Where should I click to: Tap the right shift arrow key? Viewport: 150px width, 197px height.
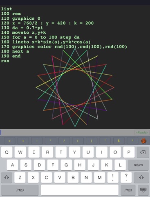click(141, 178)
